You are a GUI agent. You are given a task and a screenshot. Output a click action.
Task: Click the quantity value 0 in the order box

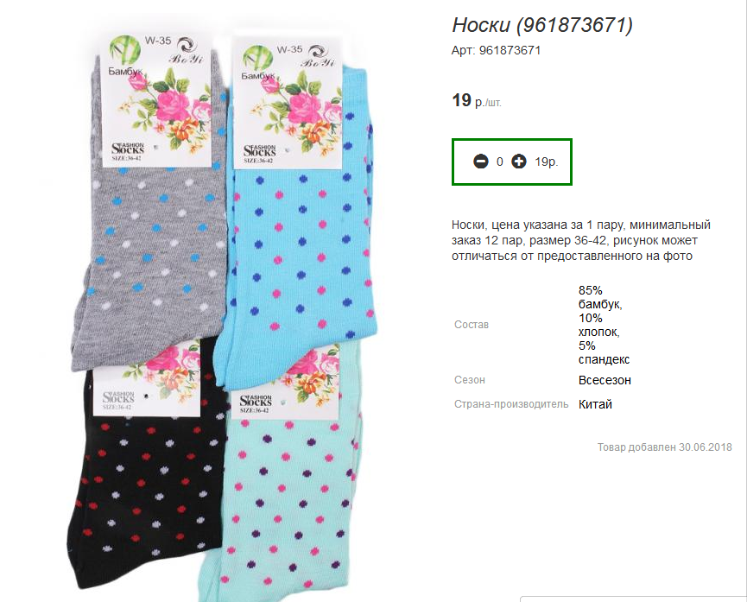pos(500,162)
